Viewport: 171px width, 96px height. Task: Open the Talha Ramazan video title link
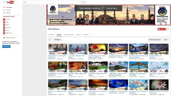point(58,74)
